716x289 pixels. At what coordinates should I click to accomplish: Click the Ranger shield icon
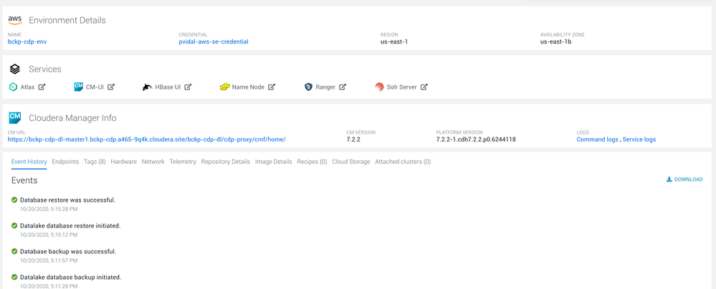pyautogui.click(x=309, y=87)
